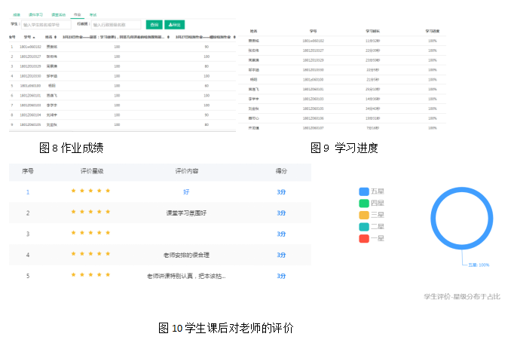Open the 考试 tab
The image size is (511, 352).
(92, 14)
